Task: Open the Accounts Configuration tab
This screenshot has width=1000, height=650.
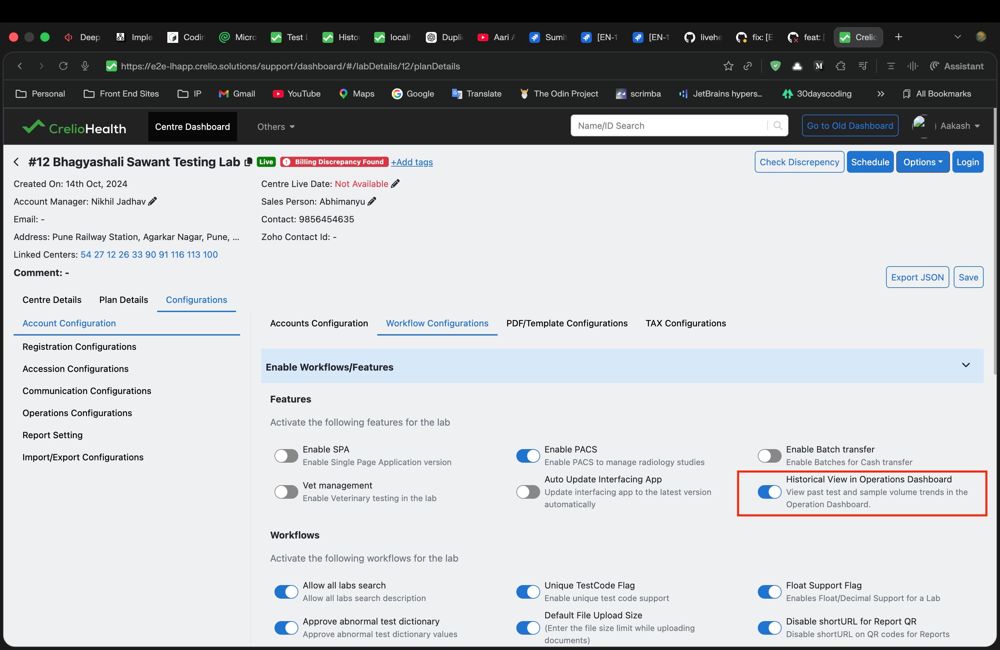Action: click(319, 323)
